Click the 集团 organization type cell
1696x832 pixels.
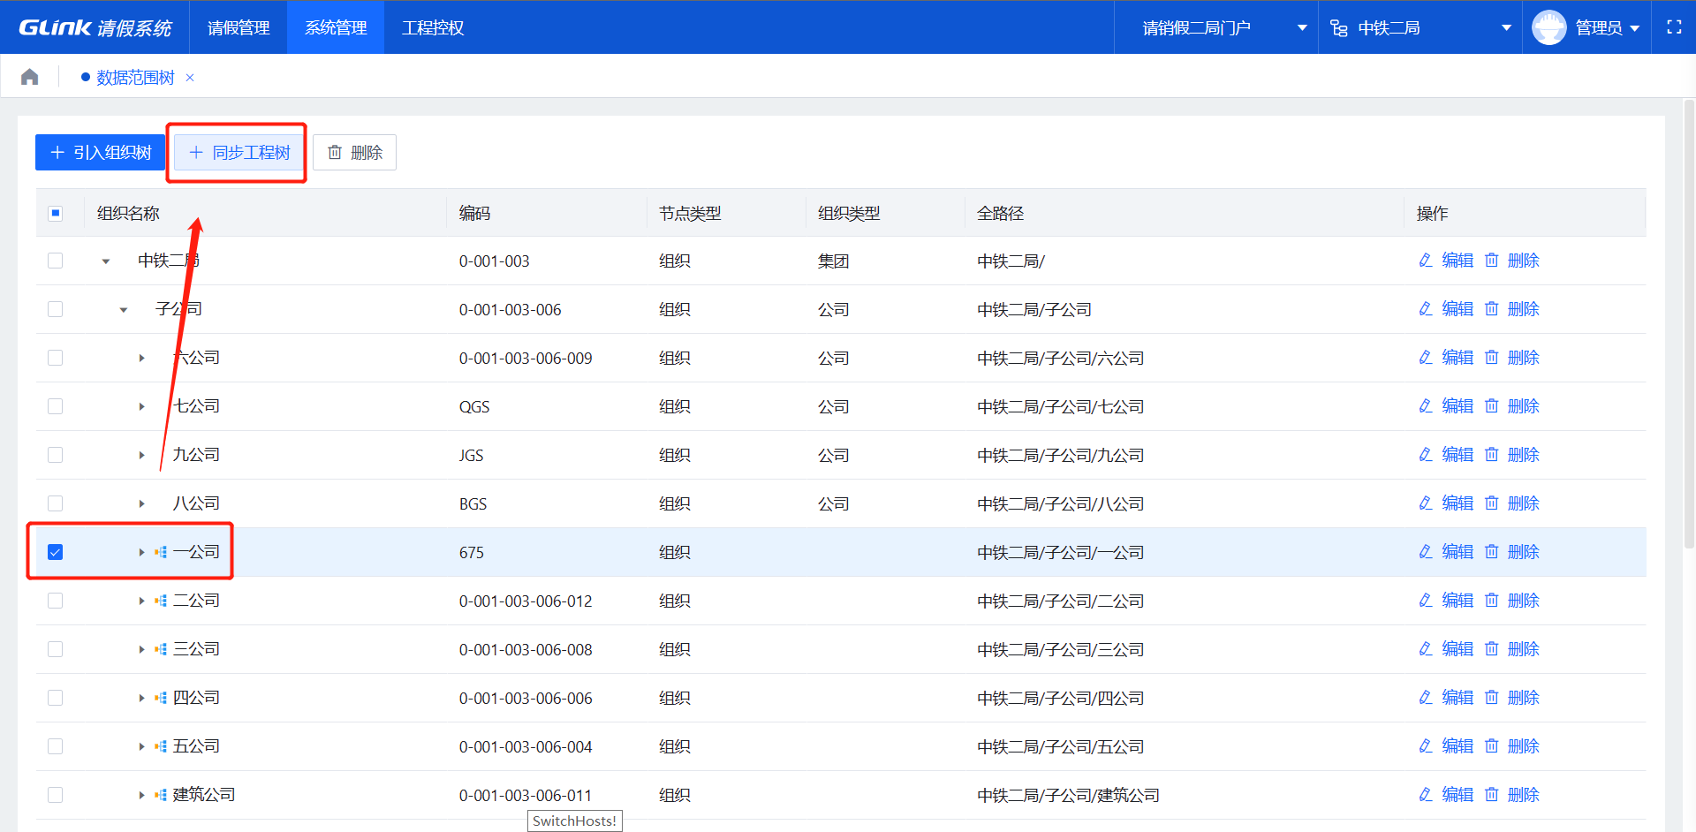tap(833, 261)
